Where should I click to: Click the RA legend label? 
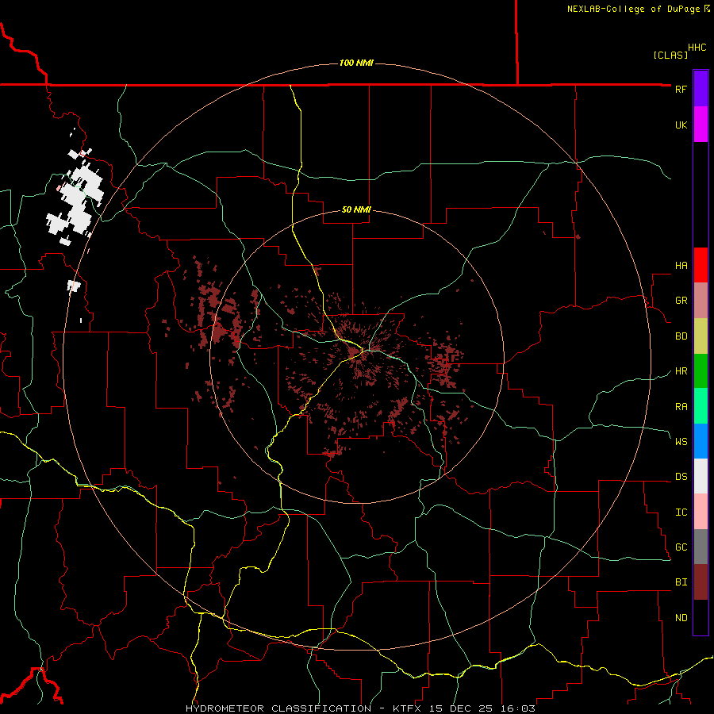coord(681,406)
